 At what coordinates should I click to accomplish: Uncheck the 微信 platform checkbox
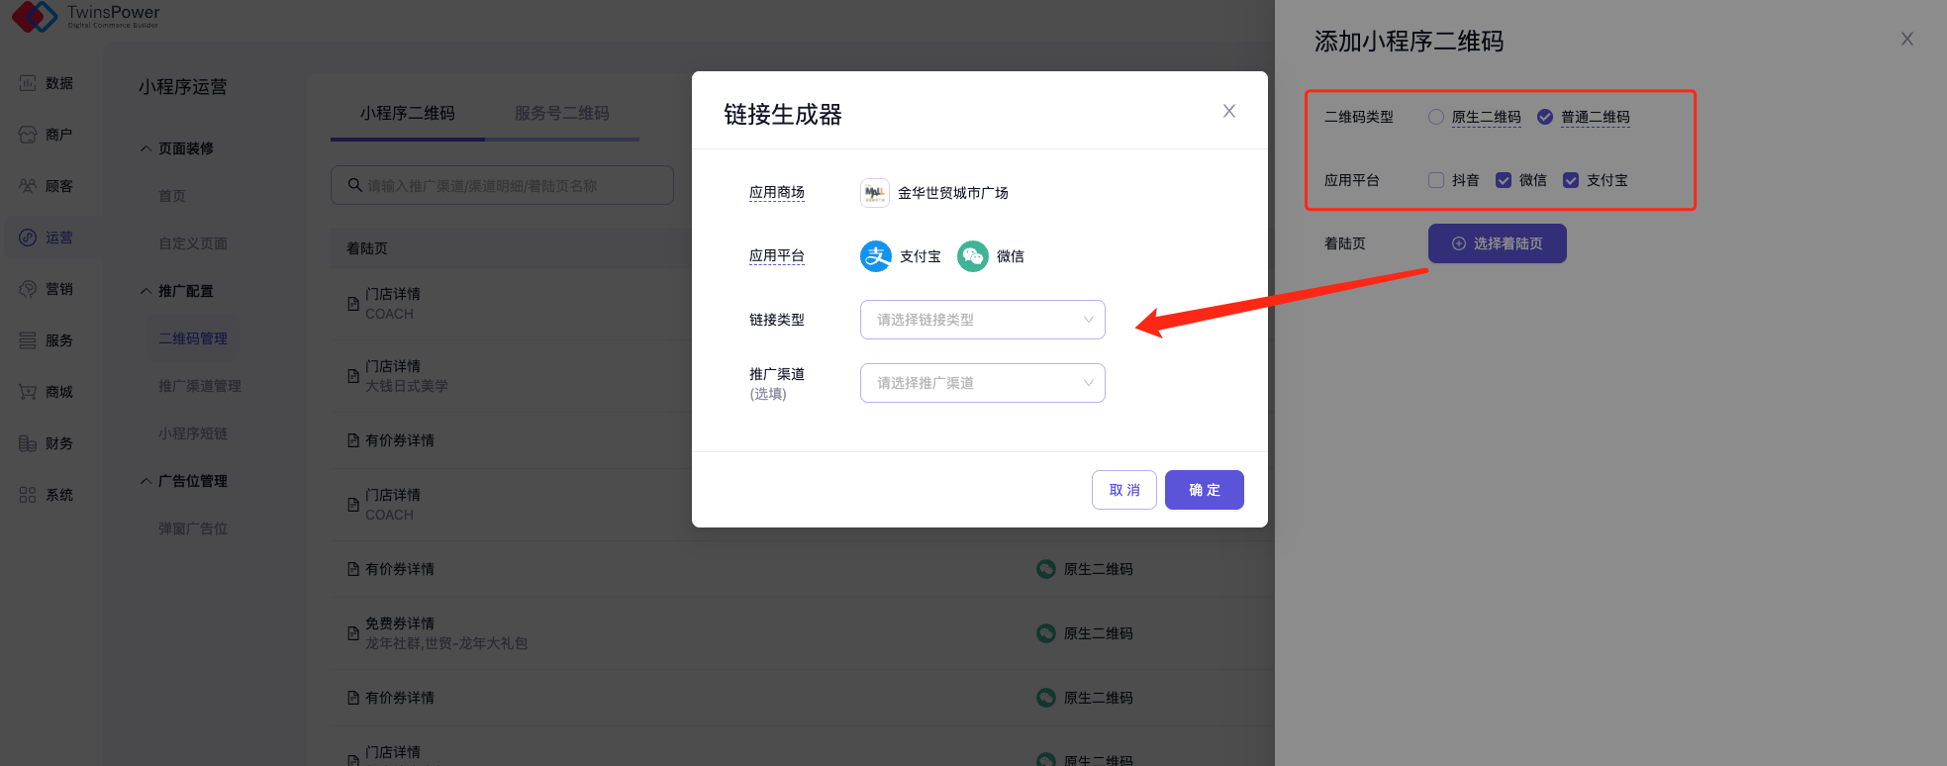pyautogui.click(x=1503, y=180)
